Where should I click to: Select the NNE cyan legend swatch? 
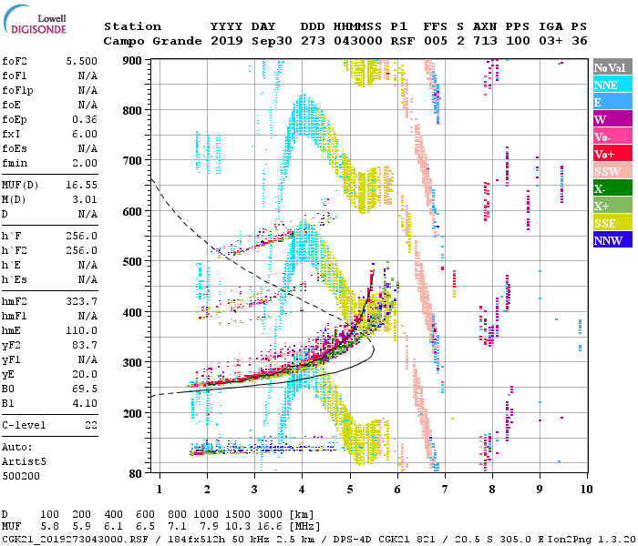tap(612, 85)
